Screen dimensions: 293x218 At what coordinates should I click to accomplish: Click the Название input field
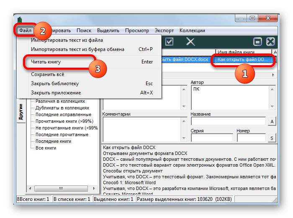pos(229,121)
